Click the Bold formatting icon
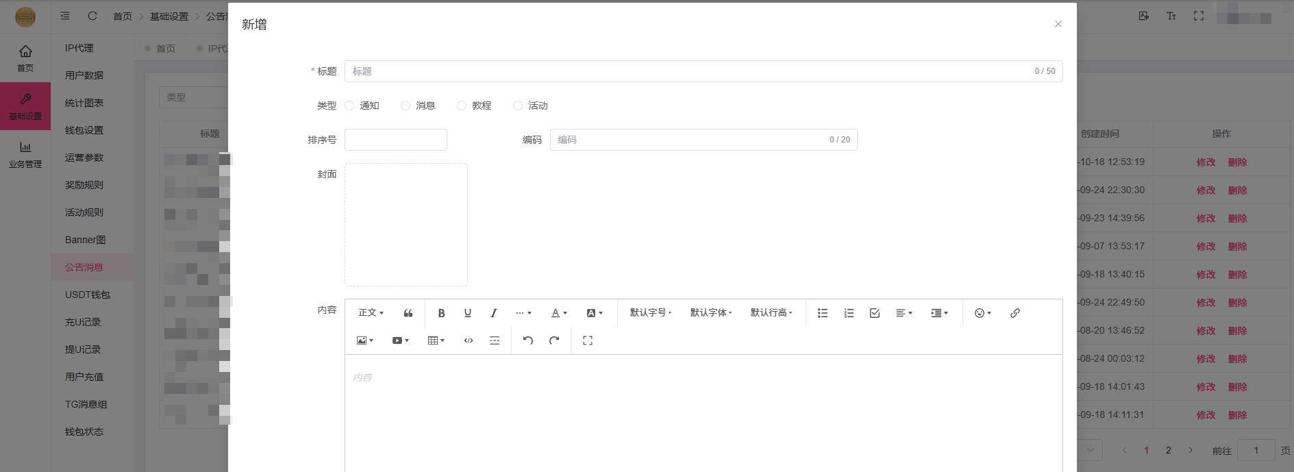 (x=441, y=313)
